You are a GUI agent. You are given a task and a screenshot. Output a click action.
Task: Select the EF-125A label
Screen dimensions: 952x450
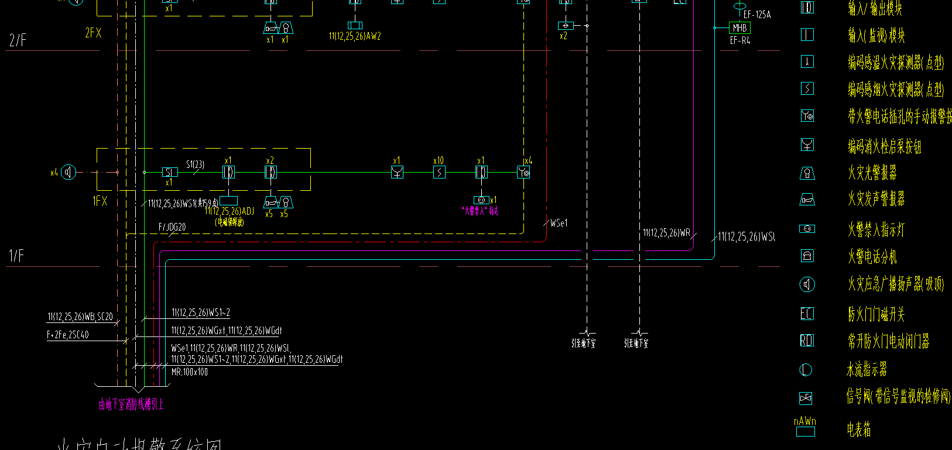pos(757,15)
